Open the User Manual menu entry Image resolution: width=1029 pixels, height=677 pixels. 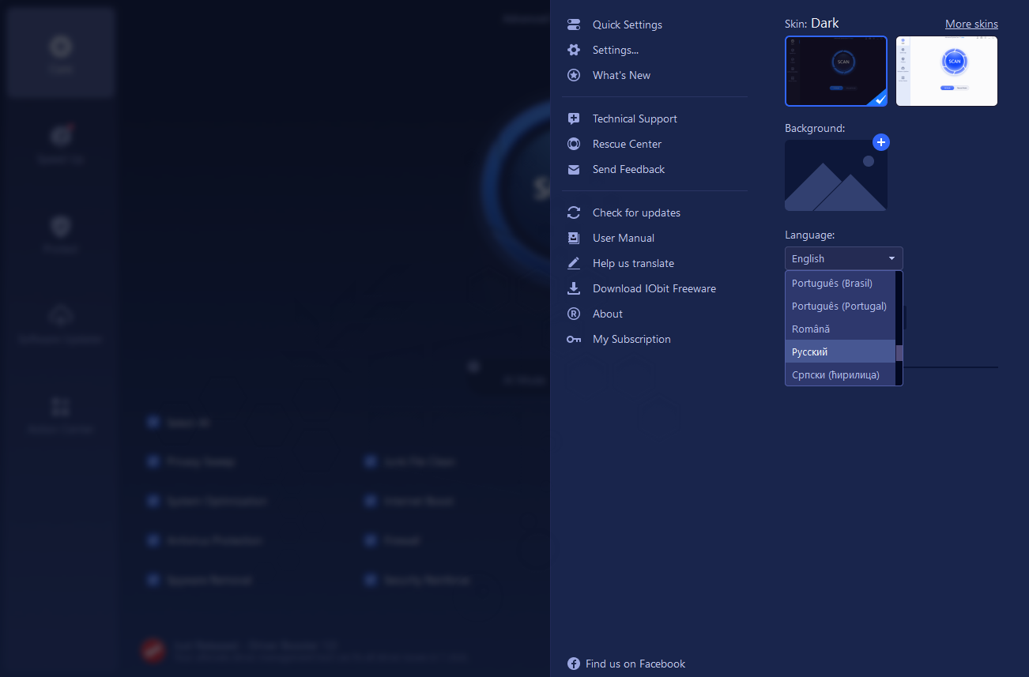[624, 238]
